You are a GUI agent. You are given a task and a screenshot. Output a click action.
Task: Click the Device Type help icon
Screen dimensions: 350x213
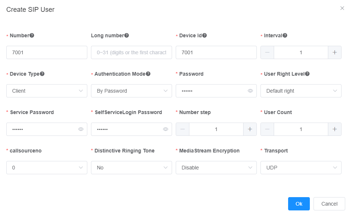click(x=42, y=73)
